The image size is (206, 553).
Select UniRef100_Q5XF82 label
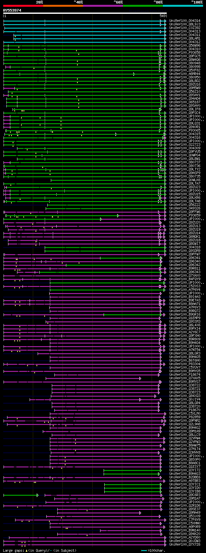tap(185, 70)
